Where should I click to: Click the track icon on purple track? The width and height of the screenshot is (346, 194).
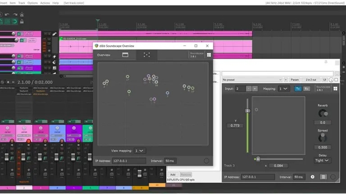tap(55, 68)
